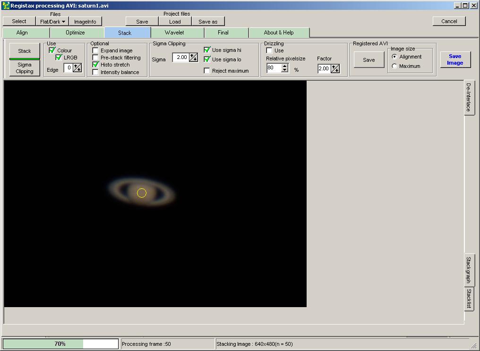Enable Intensity balance checkbox

pyautogui.click(x=95, y=72)
